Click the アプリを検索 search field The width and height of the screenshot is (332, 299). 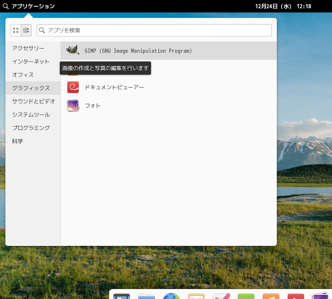click(154, 30)
